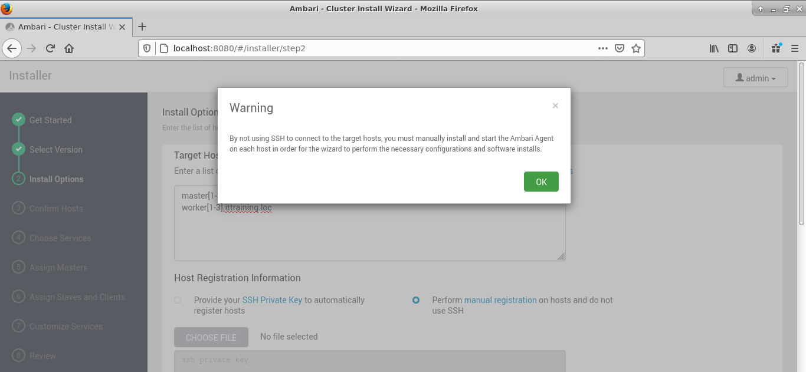The width and height of the screenshot is (806, 372).
Task: Open the SSH Private Key link
Action: [272, 300]
